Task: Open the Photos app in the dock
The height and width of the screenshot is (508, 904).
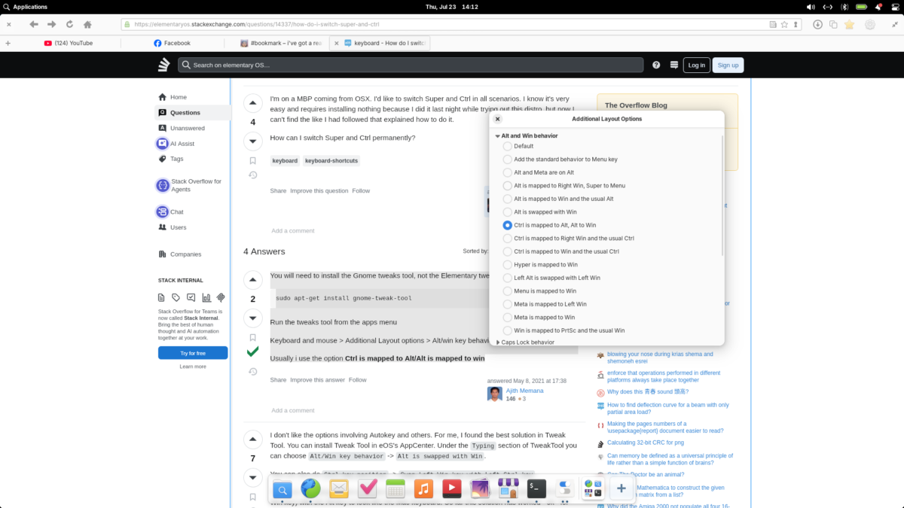Action: [480, 489]
